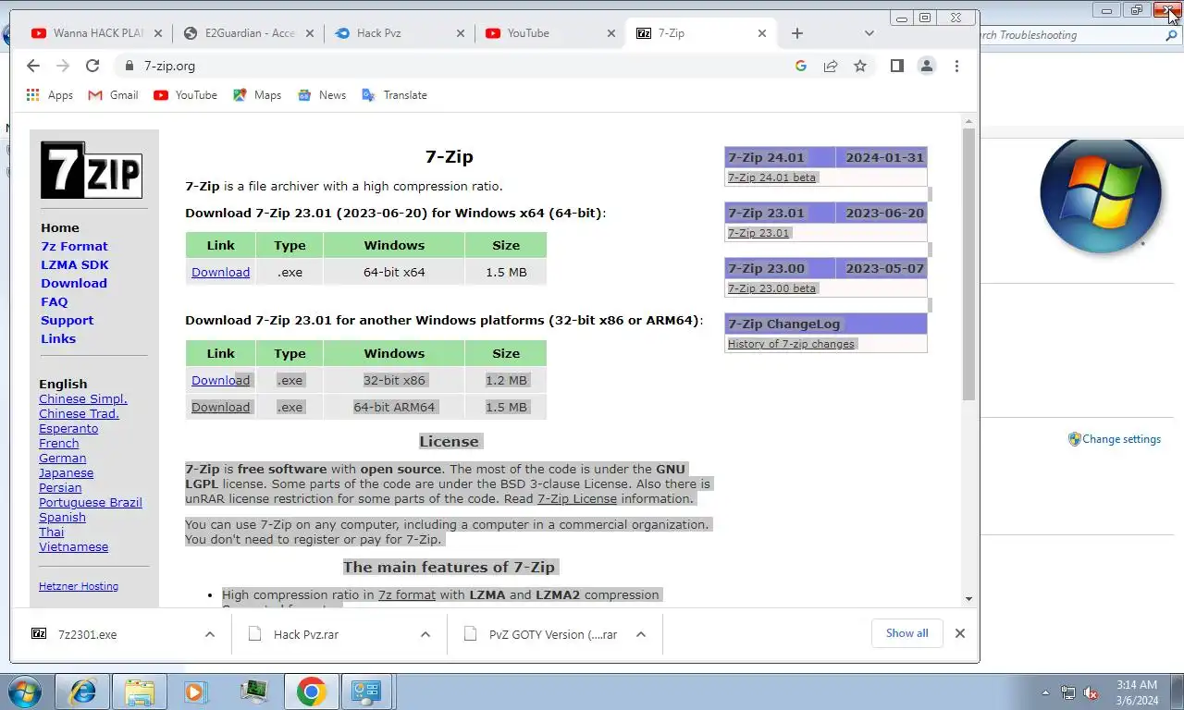The image size is (1184, 710).
Task: Open the 7z format link in features
Action: [x=407, y=594]
